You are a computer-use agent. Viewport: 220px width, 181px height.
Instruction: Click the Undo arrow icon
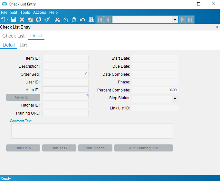point(82,20)
